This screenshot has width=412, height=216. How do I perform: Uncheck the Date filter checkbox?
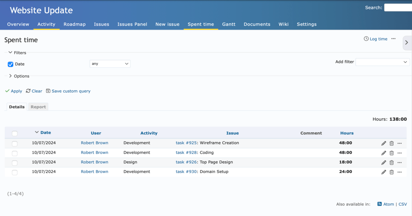pyautogui.click(x=11, y=64)
